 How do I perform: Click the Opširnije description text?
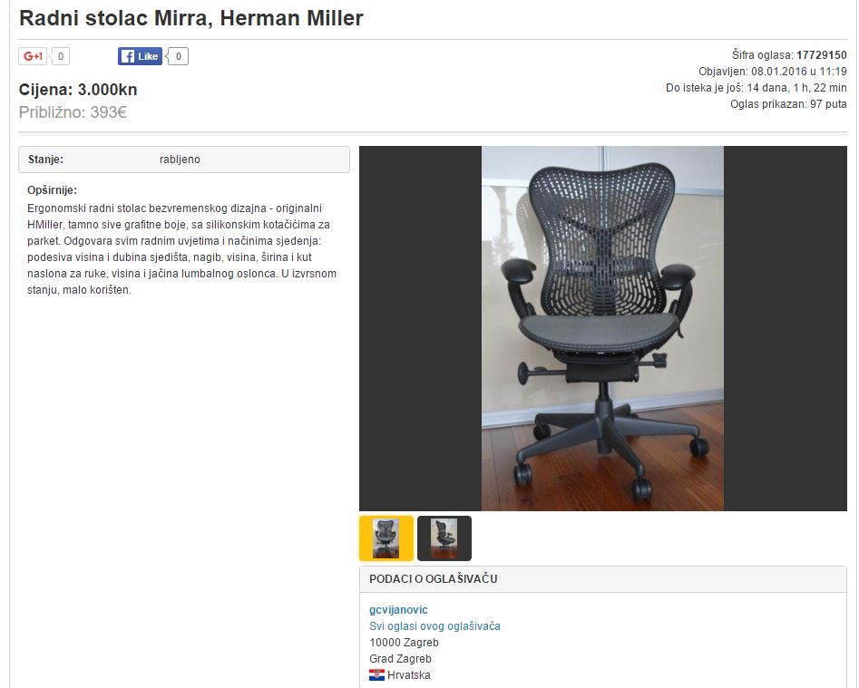182,249
